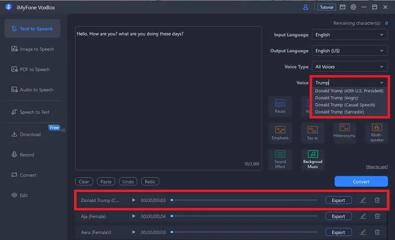
Task: Play the Aja (Female) audio clip
Action: tap(133, 216)
